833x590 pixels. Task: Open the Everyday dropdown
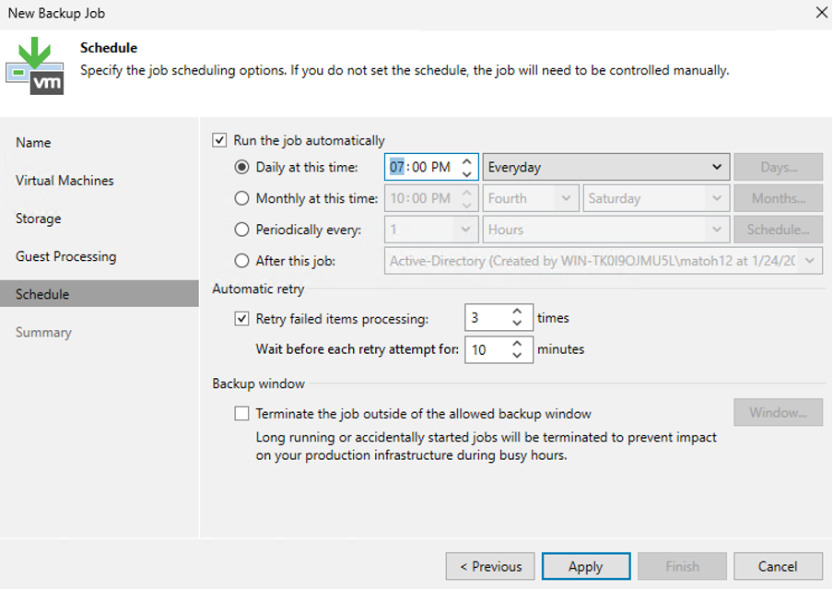(x=605, y=168)
